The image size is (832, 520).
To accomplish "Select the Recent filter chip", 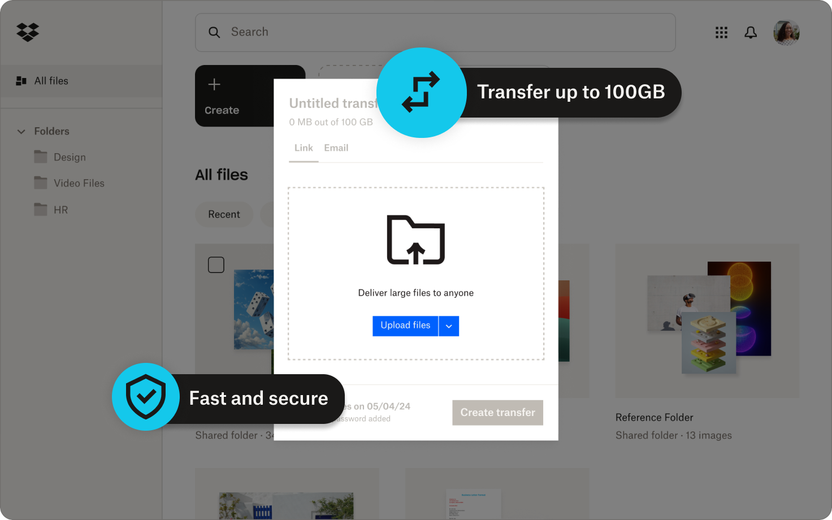I will (224, 215).
